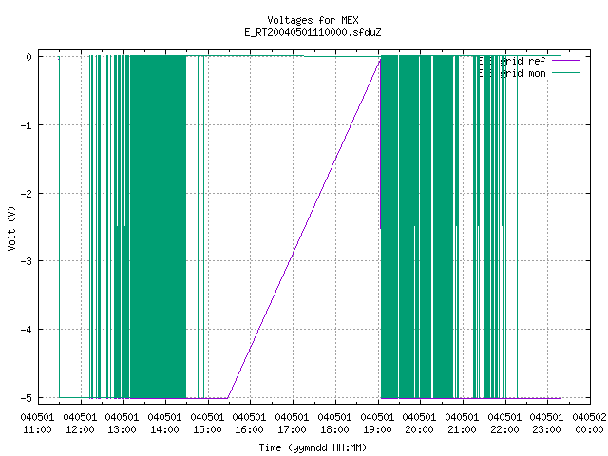Image resolution: width=608 pixels, height=456 pixels.
Task: Click the 'grid mon' legend label
Action: pyautogui.click(x=522, y=73)
